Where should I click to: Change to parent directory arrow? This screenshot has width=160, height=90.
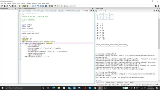[158, 6]
